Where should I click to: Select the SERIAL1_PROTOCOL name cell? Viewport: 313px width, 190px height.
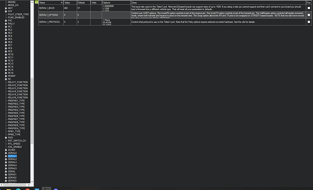click(x=51, y=22)
